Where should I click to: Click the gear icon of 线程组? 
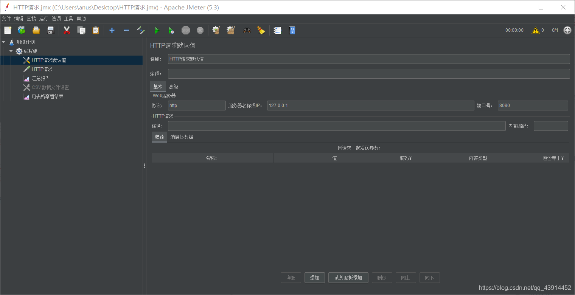pyautogui.click(x=19, y=51)
